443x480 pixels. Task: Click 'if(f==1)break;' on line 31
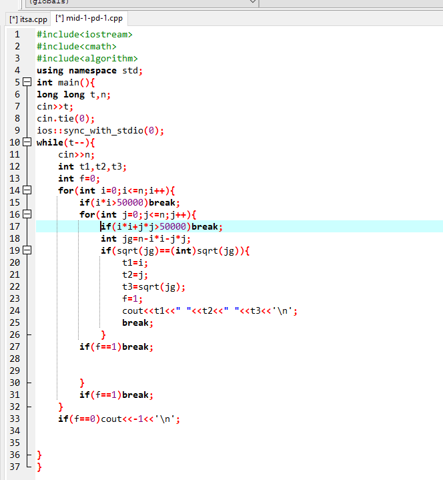coord(116,395)
